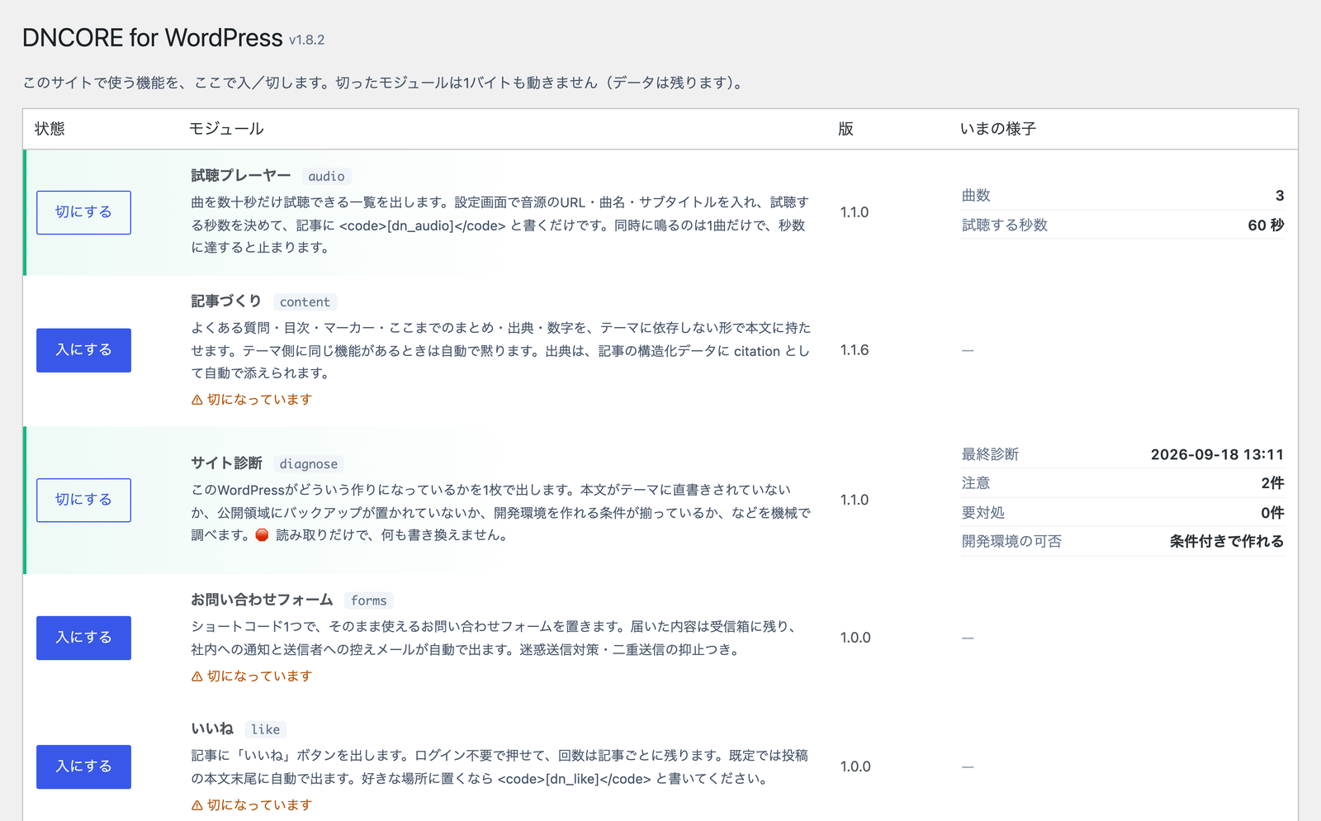This screenshot has height=821, width=1321.
Task: Click the 版 column header
Action: pos(845,129)
